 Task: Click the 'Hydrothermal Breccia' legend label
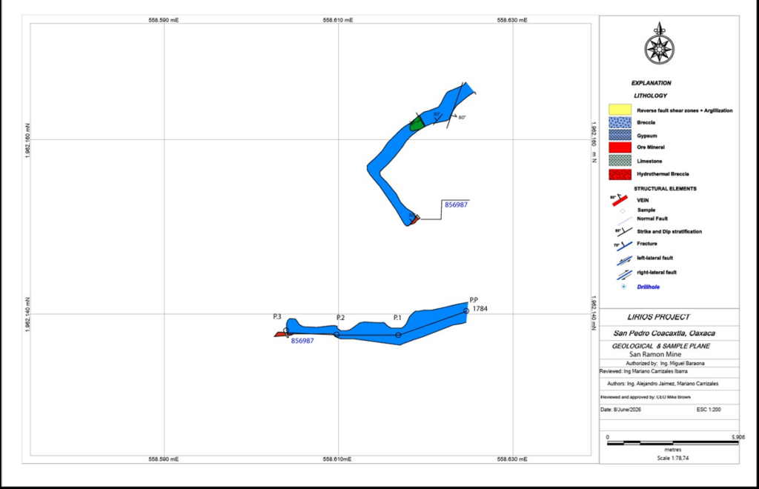[x=663, y=174]
